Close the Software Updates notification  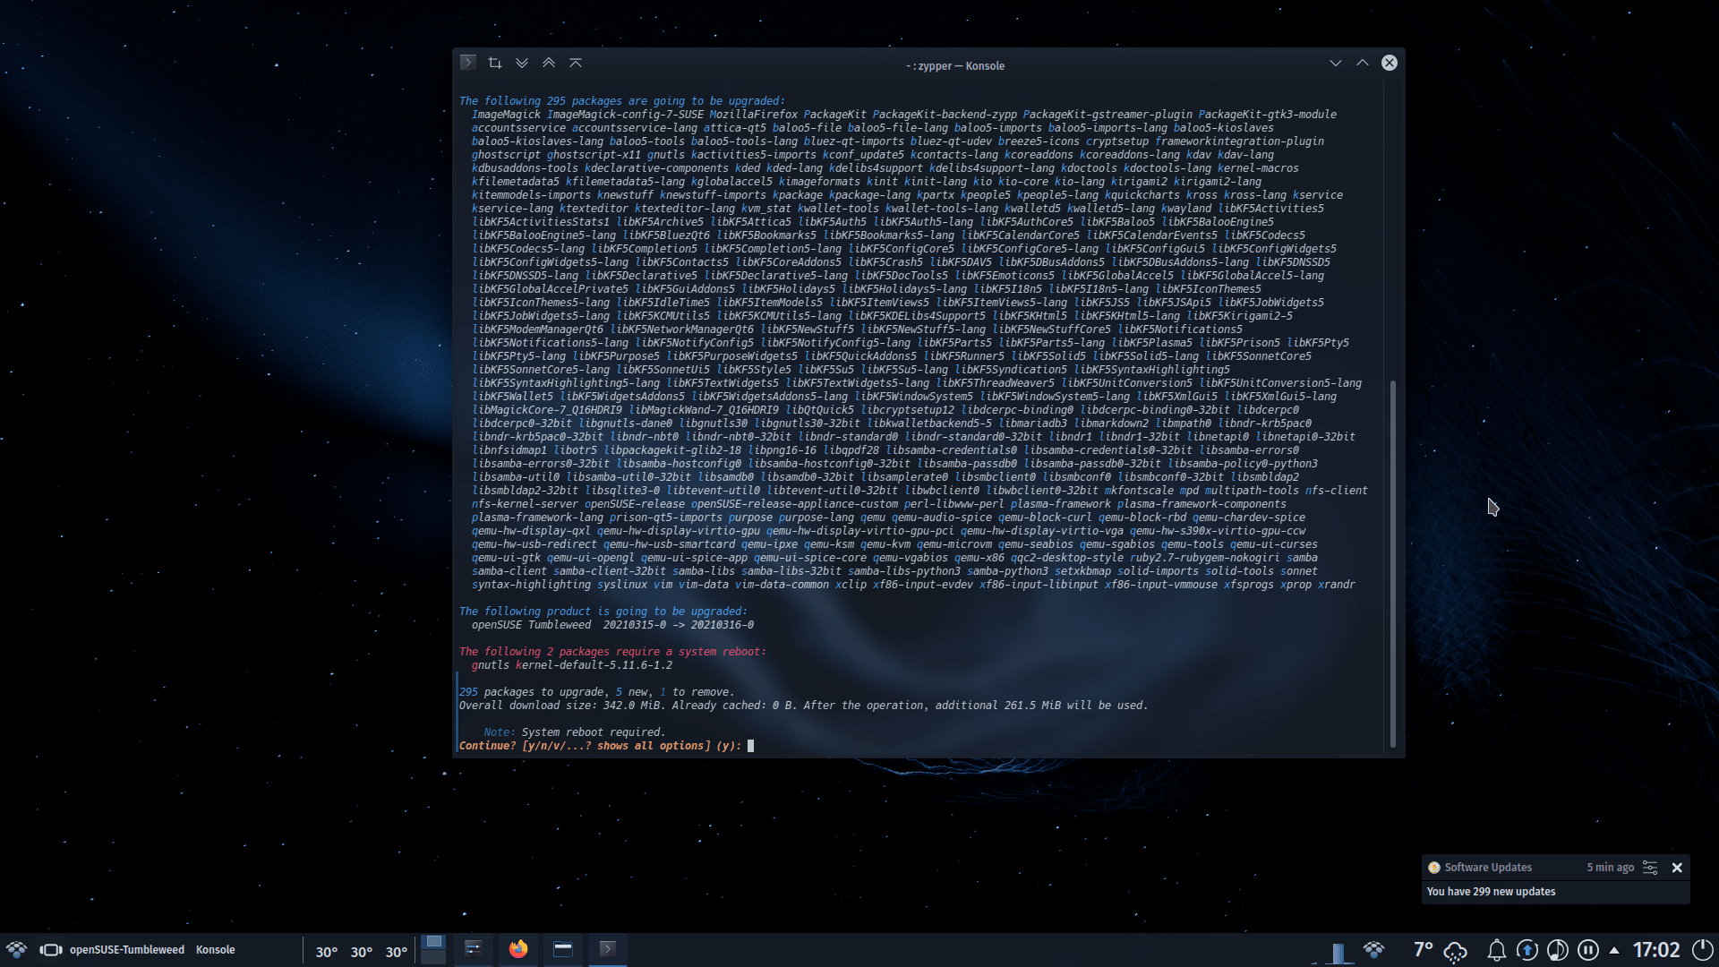click(1677, 868)
